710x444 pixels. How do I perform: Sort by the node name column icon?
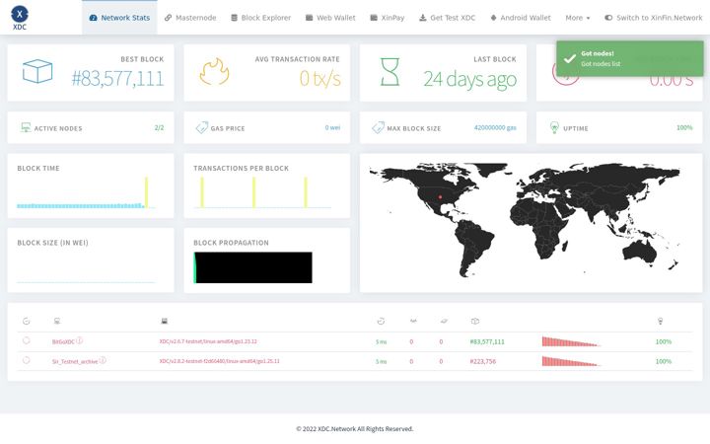(56, 322)
